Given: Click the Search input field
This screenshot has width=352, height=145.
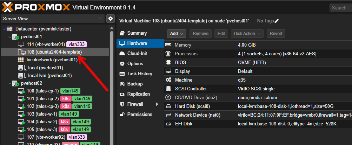Looking at the screenshot, I should 340,8.
